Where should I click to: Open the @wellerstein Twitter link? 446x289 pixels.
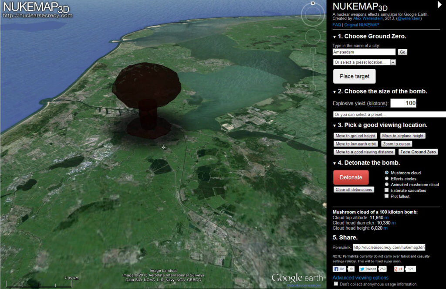click(409, 18)
